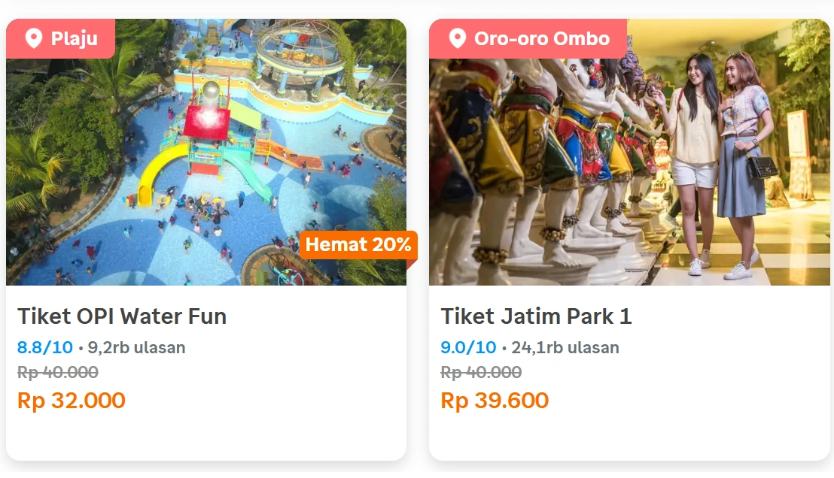The image size is (834, 478).
Task: Click the Hemat 20% discount badge
Action: pos(358,244)
